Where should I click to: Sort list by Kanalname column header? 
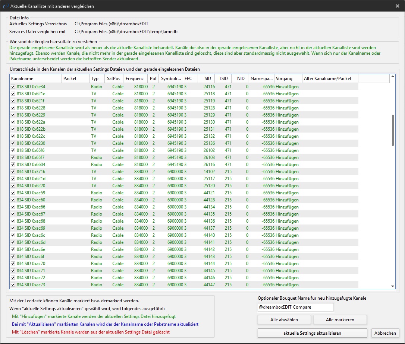coord(35,79)
